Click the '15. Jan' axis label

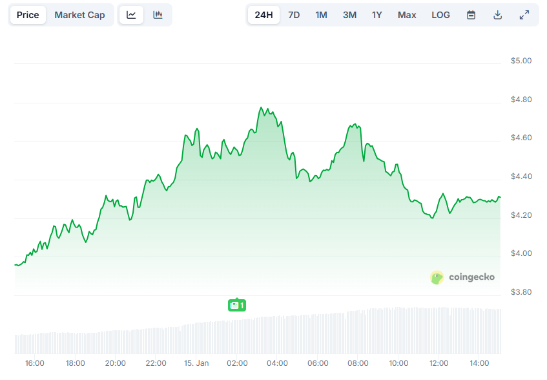[x=196, y=363]
